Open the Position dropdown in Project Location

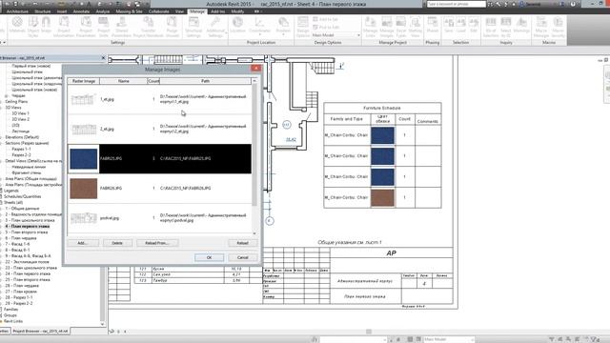(x=283, y=26)
